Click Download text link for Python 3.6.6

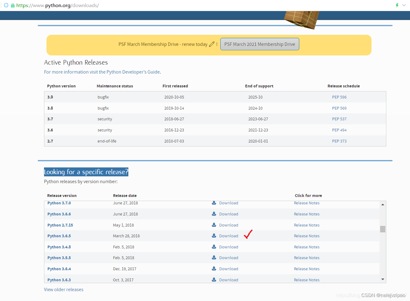[229, 214]
